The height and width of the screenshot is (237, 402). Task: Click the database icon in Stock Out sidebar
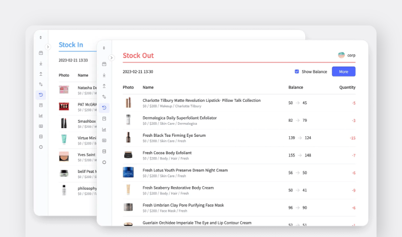pos(104,151)
